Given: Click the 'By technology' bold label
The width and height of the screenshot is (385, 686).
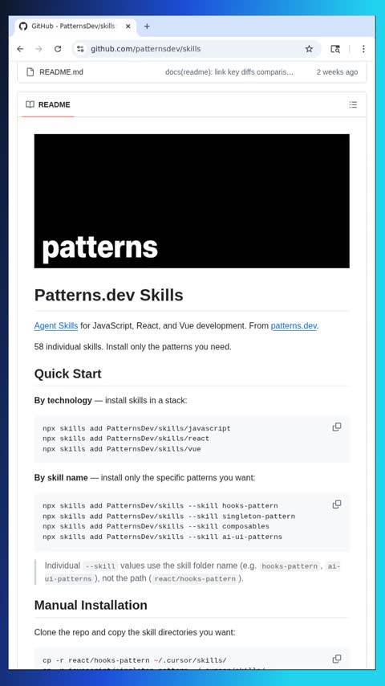Looking at the screenshot, I should click(x=63, y=400).
